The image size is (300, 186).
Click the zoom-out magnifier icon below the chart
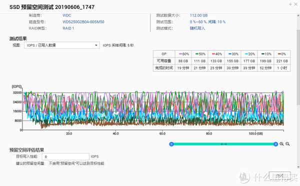(x=287, y=144)
